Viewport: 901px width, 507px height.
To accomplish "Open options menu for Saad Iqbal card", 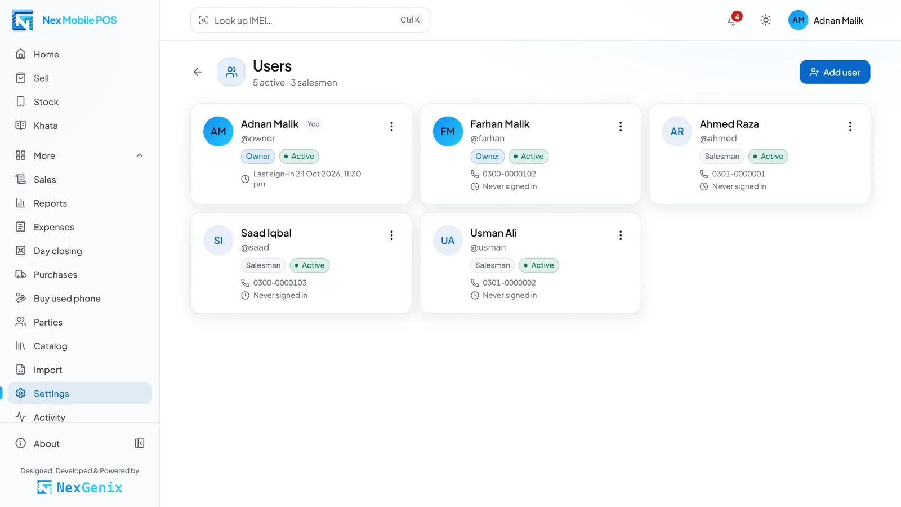I will coord(391,235).
